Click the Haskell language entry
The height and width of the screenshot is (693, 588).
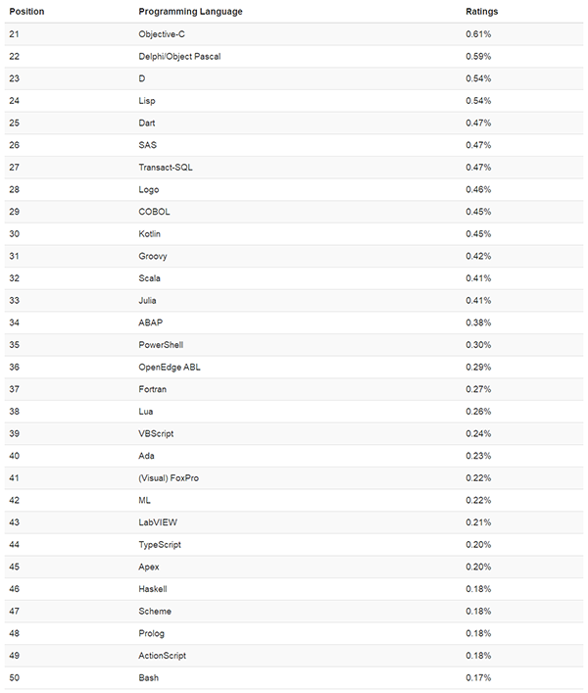153,589
